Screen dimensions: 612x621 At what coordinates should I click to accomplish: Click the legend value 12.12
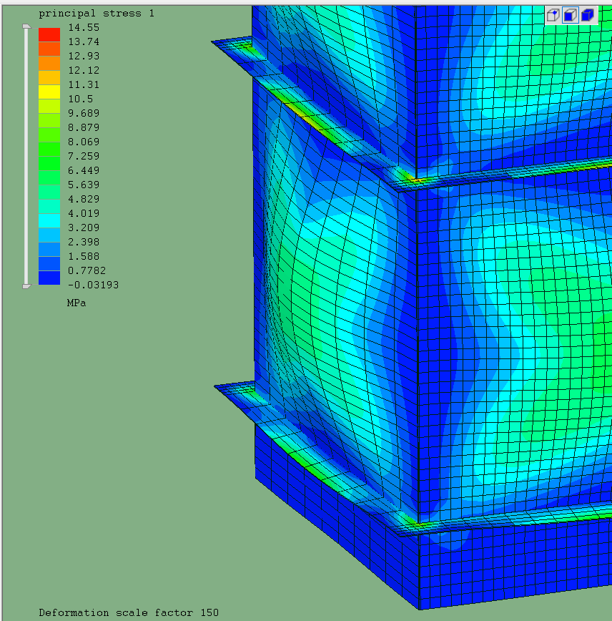click(x=84, y=70)
